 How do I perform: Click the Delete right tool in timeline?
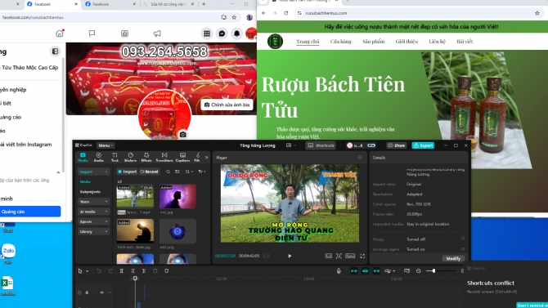click(144, 270)
